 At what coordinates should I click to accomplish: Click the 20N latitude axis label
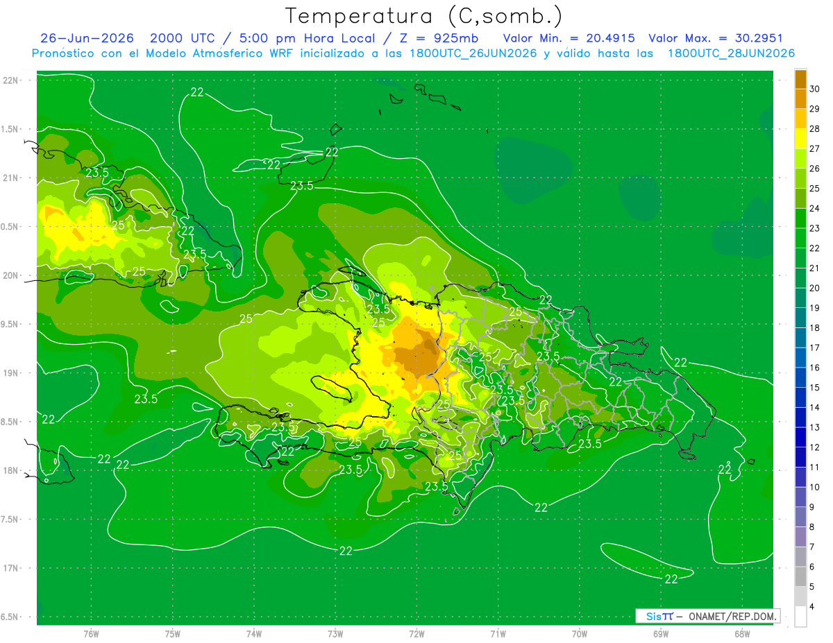point(11,275)
